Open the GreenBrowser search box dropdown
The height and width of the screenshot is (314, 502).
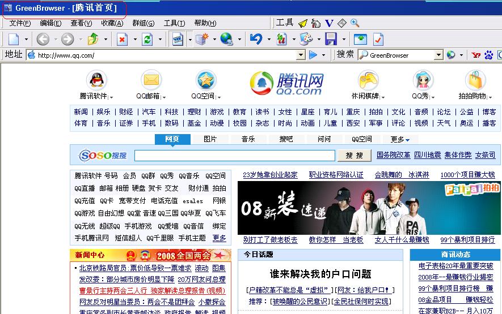438,55
